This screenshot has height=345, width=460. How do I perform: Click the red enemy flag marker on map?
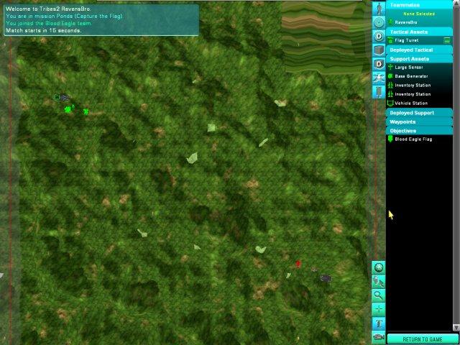(298, 264)
